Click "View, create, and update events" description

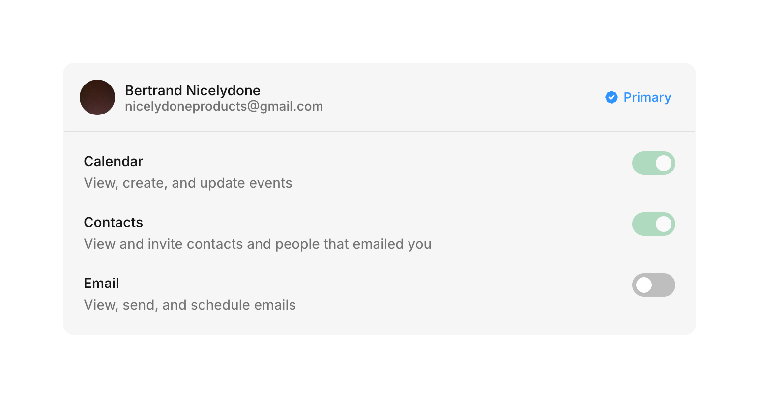188,183
